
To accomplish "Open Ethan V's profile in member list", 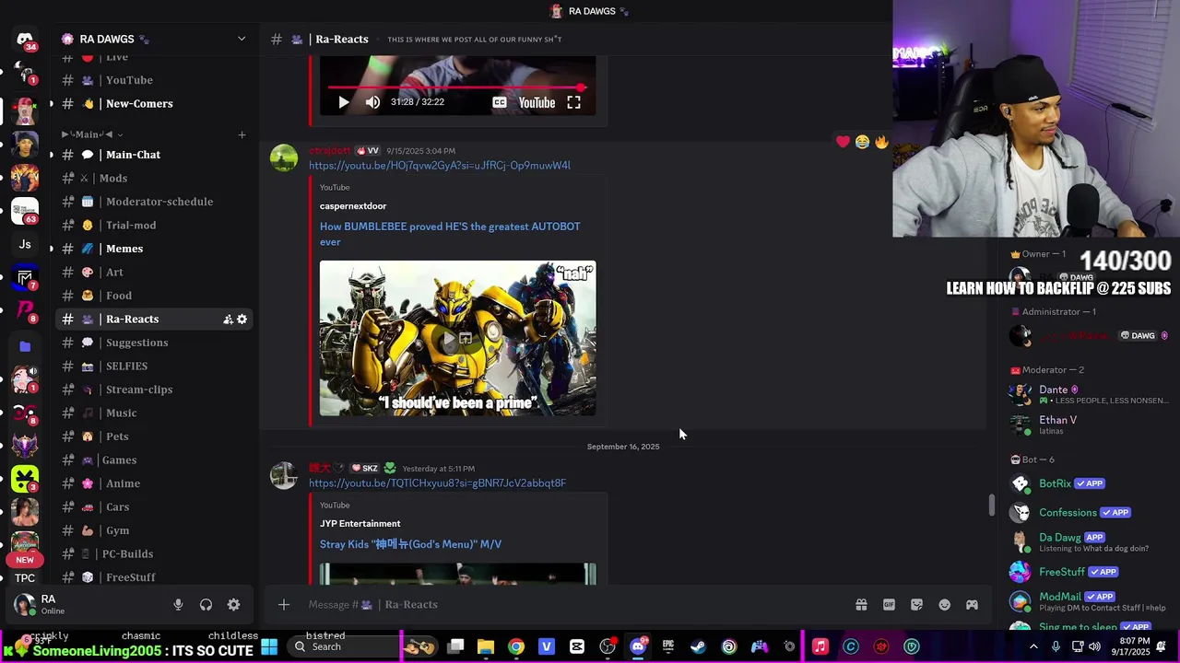I will point(1088,425).
